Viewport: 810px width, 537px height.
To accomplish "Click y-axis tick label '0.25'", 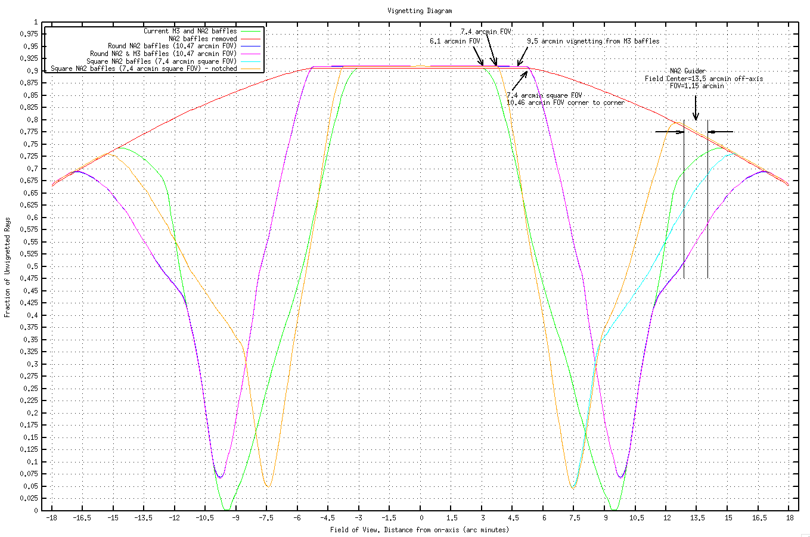I will (30, 389).
